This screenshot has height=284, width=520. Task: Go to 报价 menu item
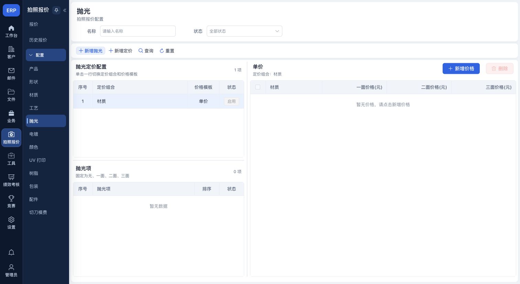click(46, 24)
